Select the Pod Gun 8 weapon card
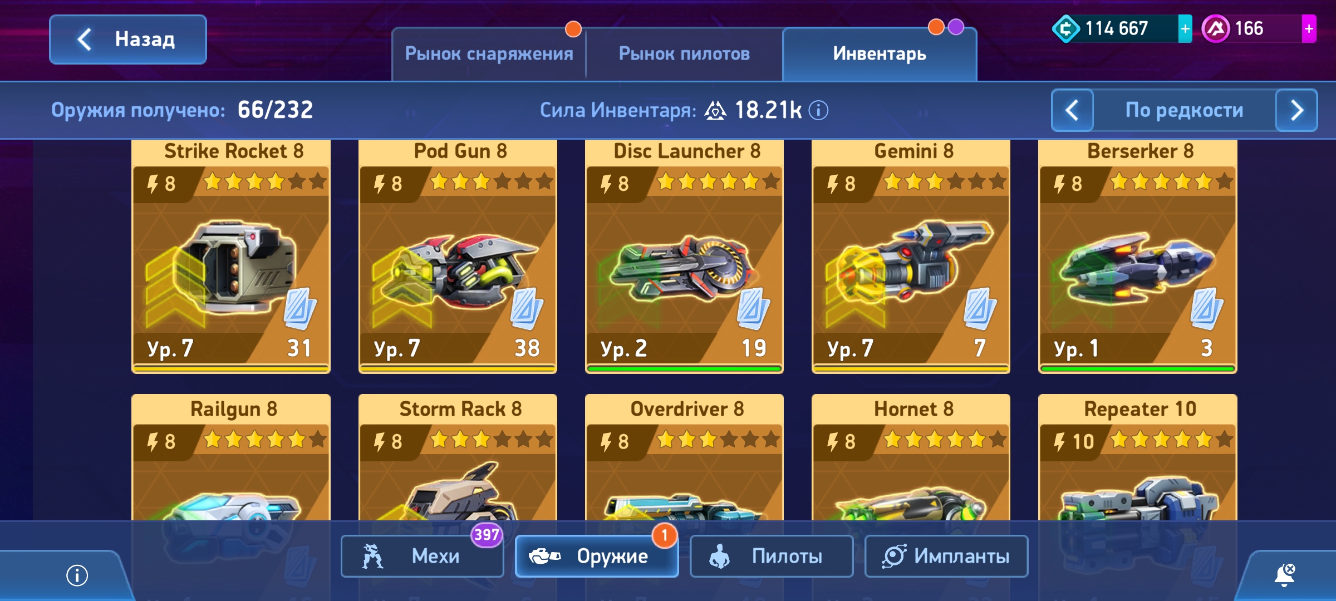The width and height of the screenshot is (1336, 601). coord(458,257)
